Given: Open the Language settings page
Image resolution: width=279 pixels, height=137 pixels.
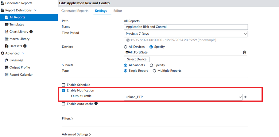Looking at the screenshot, I should coord(16,60).
